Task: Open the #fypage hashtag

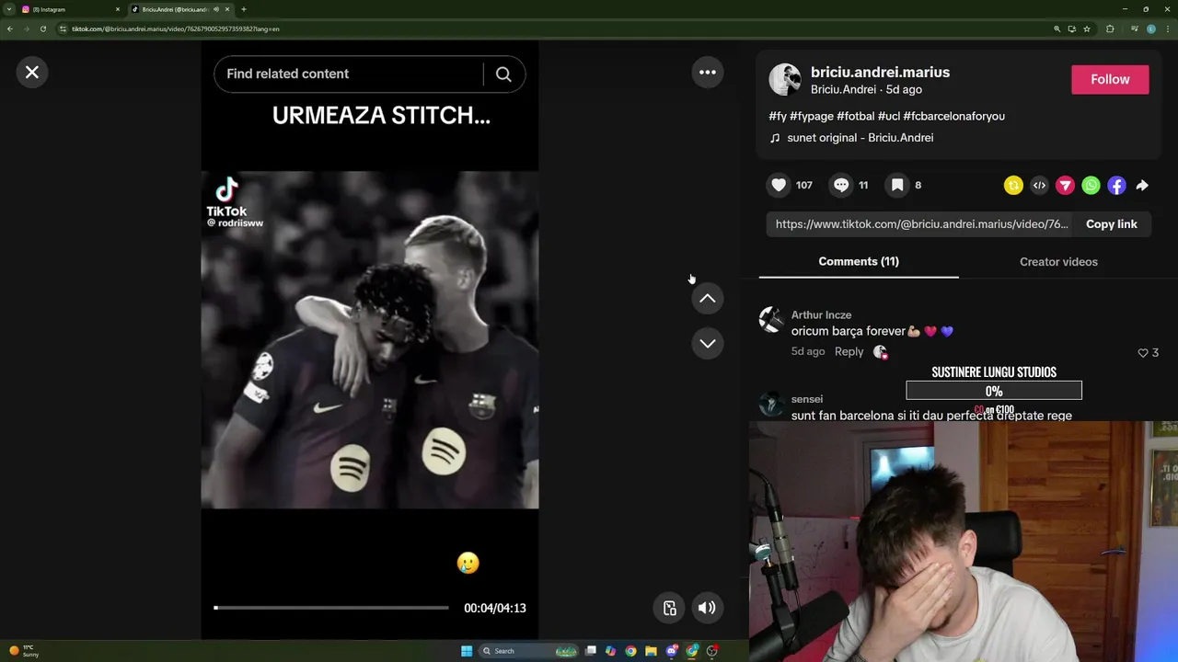Action: click(812, 116)
